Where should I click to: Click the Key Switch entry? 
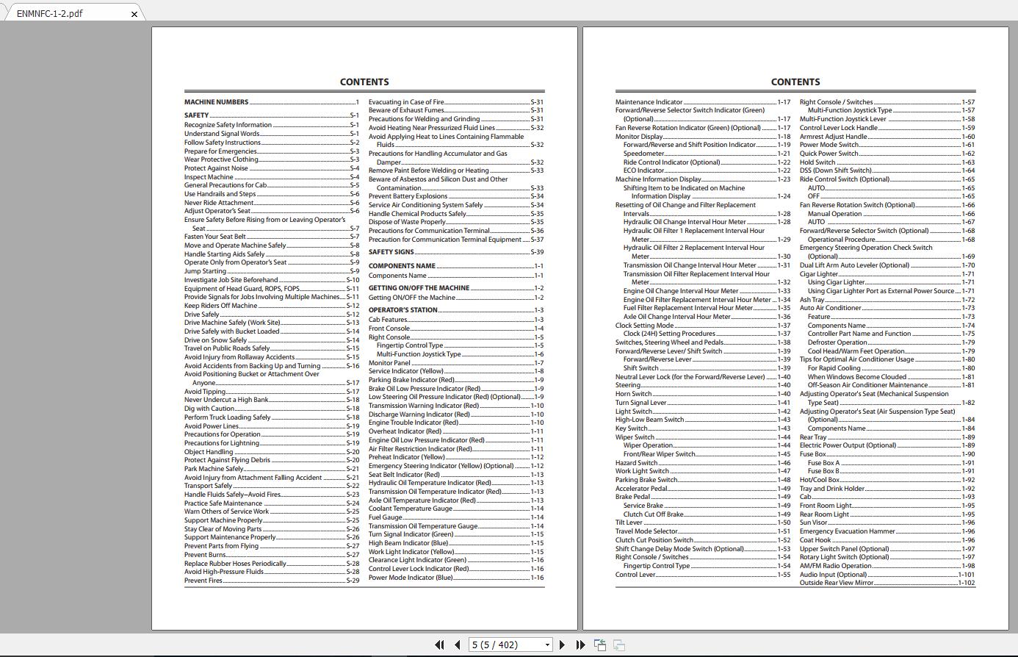coord(703,428)
